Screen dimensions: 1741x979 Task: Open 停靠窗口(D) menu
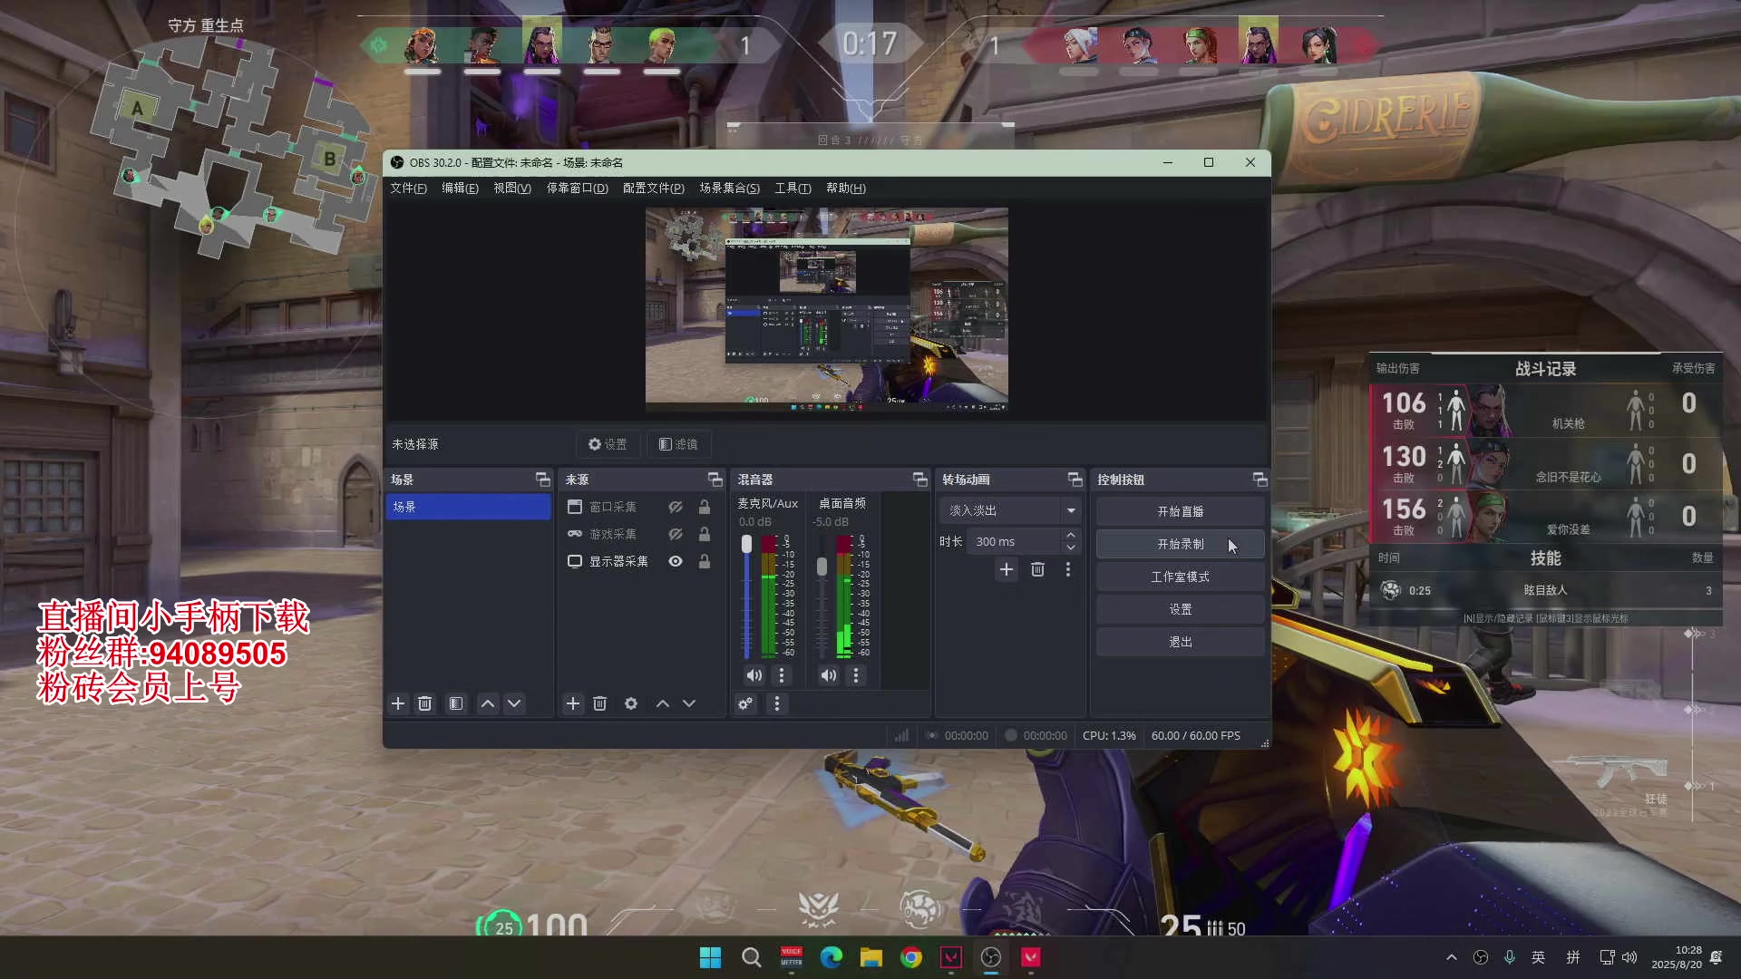click(x=577, y=188)
